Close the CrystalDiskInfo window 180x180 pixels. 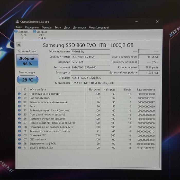[157, 21]
